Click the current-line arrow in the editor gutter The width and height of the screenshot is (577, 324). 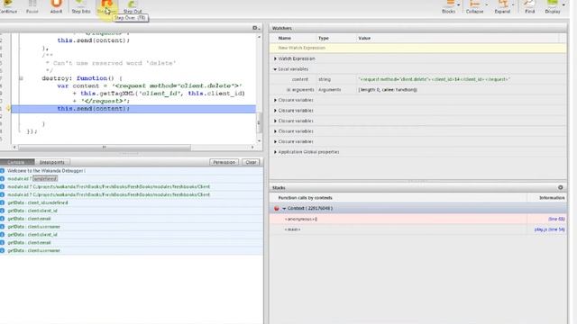point(8,108)
